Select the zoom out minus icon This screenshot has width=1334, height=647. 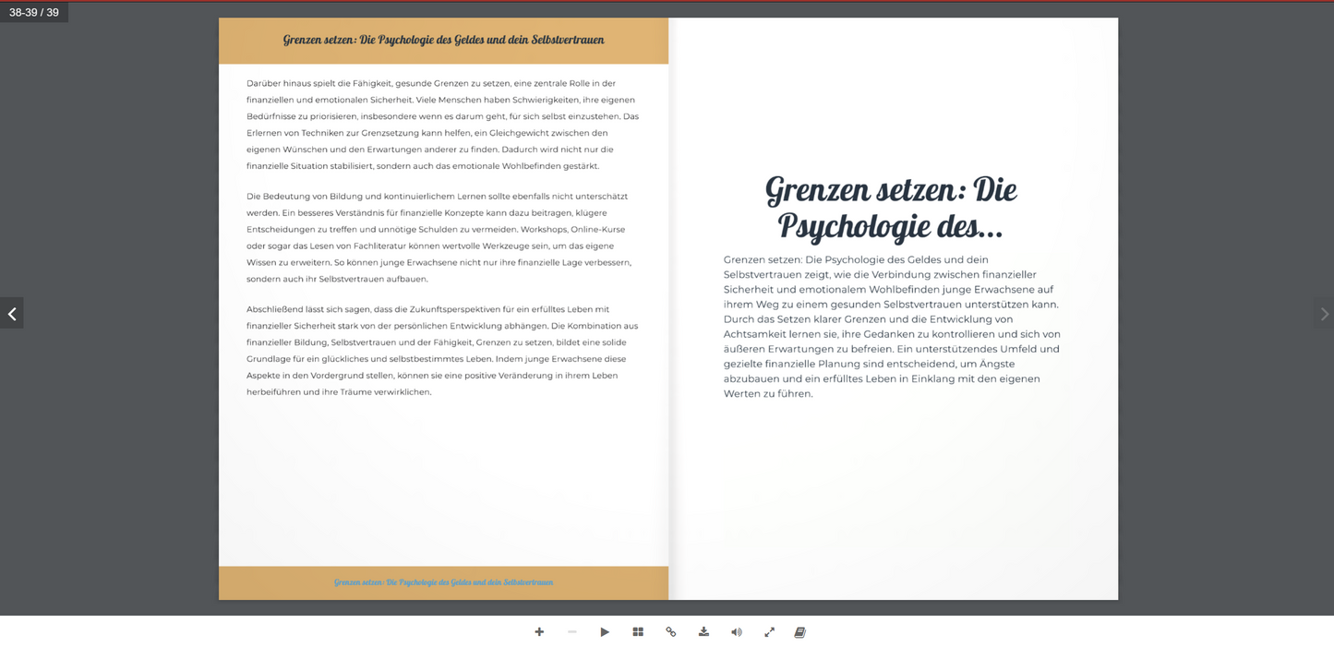point(571,631)
